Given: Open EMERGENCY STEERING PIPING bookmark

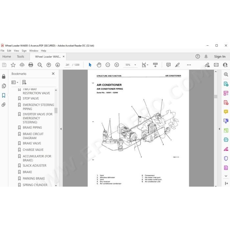Looking at the screenshot, I should [38, 107].
